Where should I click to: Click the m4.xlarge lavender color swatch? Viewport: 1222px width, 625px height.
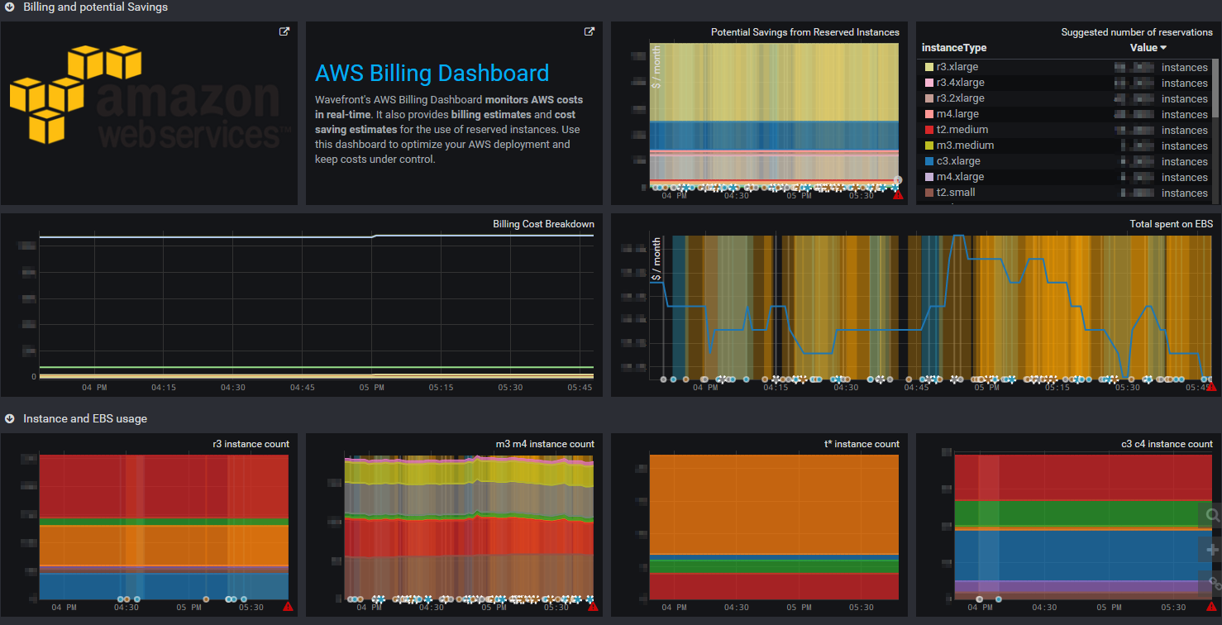(x=929, y=177)
